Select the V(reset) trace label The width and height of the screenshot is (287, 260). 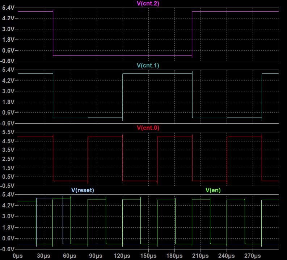tap(82, 190)
